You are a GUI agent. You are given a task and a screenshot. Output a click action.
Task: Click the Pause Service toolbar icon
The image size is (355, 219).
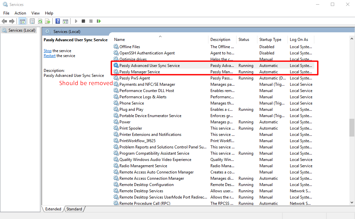[x=91, y=21]
